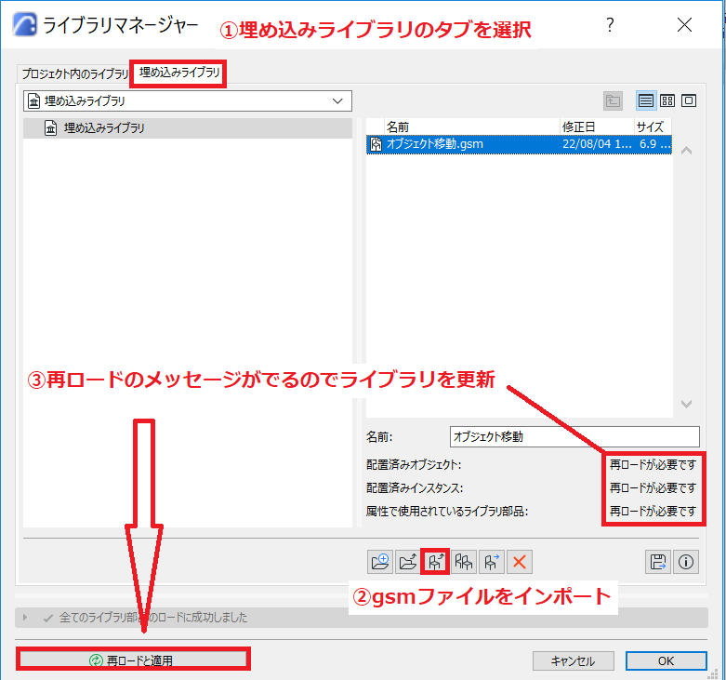Click the Export library folder icon
726x680 pixels.
pyautogui.click(x=407, y=562)
